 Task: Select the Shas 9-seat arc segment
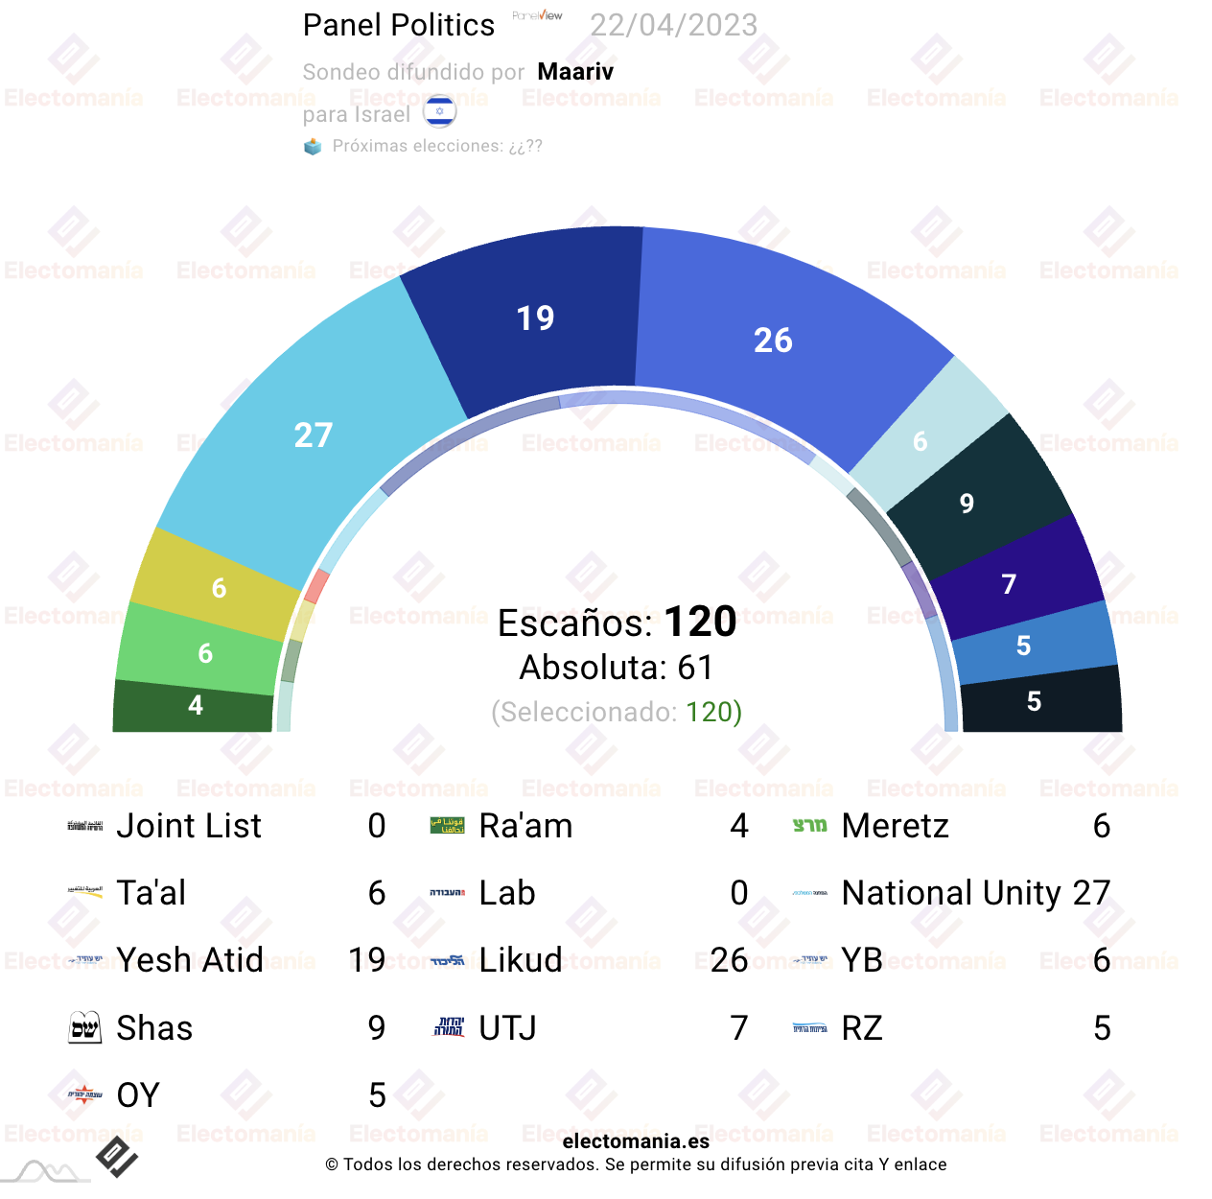point(967,503)
